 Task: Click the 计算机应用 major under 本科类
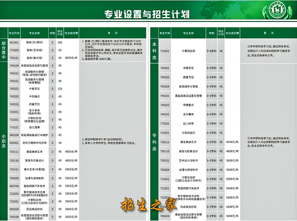tap(188, 50)
